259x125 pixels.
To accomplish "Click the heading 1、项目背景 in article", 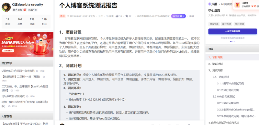I will coord(70,32).
